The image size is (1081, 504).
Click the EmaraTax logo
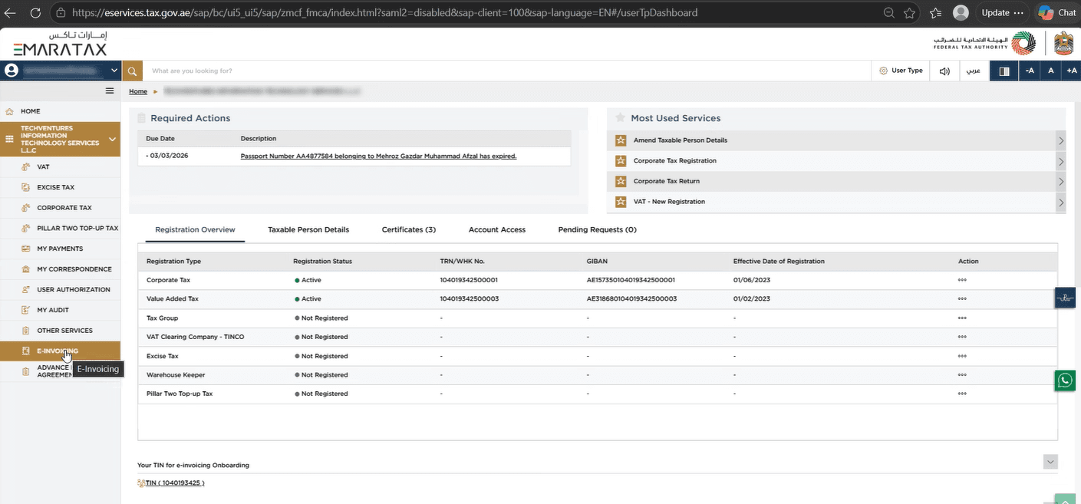pyautogui.click(x=60, y=44)
